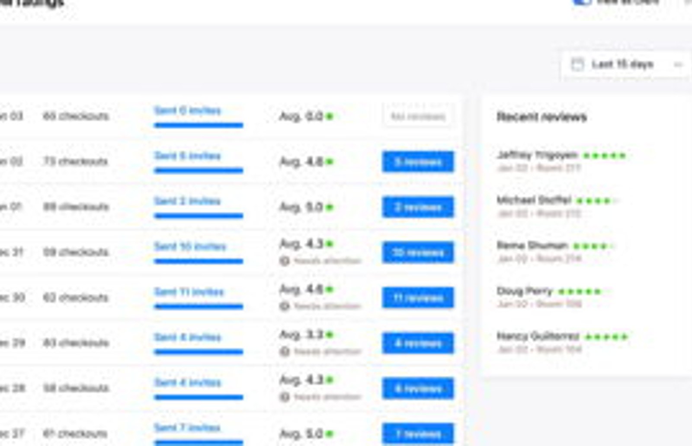Click the first reviewer name, Jeffrey
Image resolution: width=692 pixels, height=446 pixels.
pyautogui.click(x=537, y=155)
